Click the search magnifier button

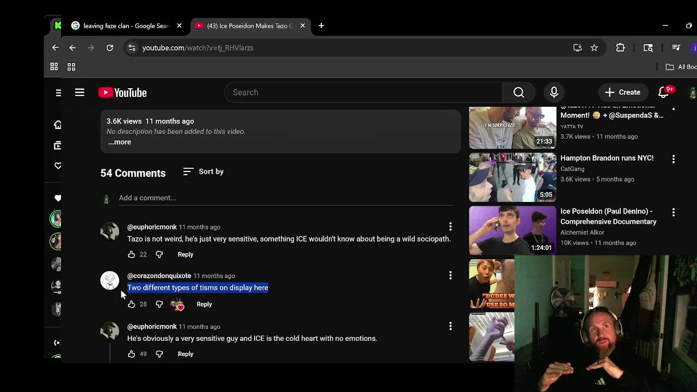tap(518, 93)
